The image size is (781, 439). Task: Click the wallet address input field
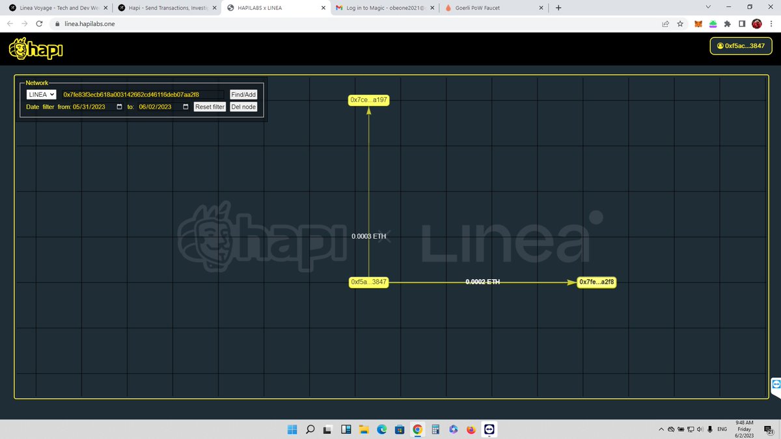pos(143,94)
